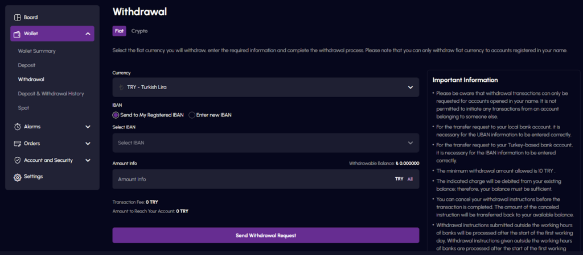Click the Account and Security shield icon
This screenshot has height=255, width=583.
tap(17, 161)
